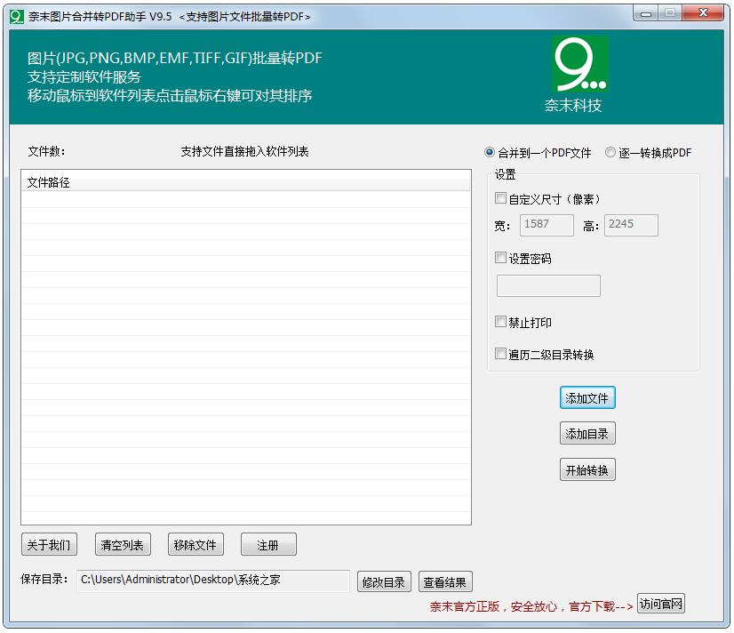
Task: Enable the 遍历二级目录转换 checkbox
Action: pos(500,353)
